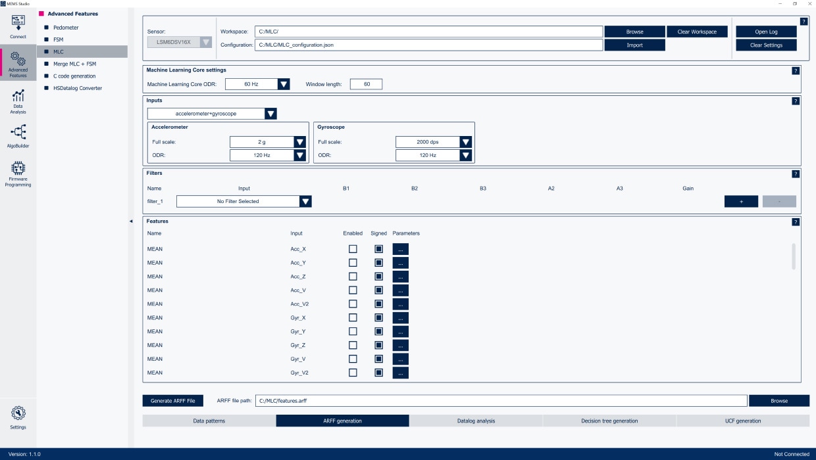This screenshot has height=460, width=816.
Task: Uncheck Signed for MEAN Acc_Y
Action: click(378, 263)
